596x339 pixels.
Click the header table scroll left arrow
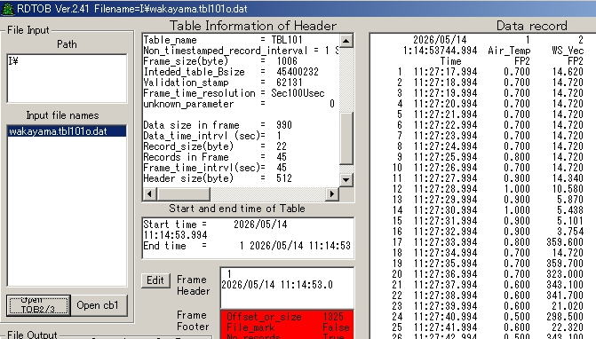coord(149,194)
